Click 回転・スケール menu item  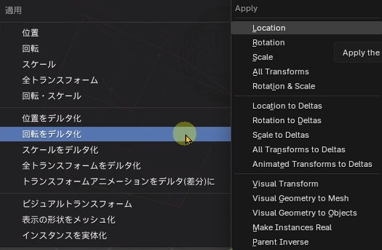click(x=51, y=96)
